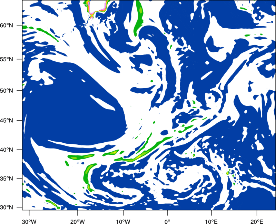The height and width of the screenshot is (224, 276).
Task: Click the 30°W longitude label
Action: [29, 222]
